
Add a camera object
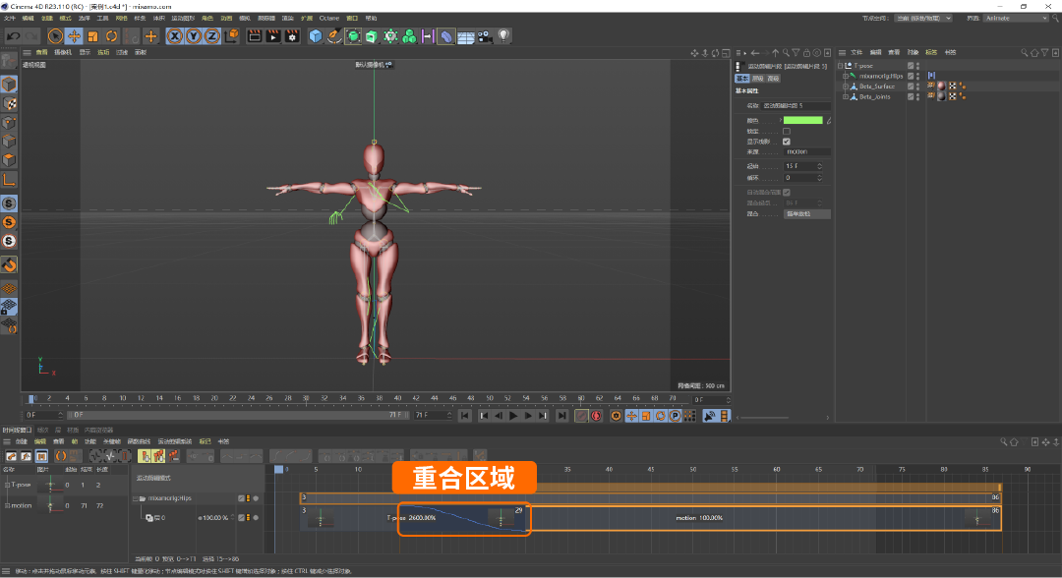pos(484,35)
